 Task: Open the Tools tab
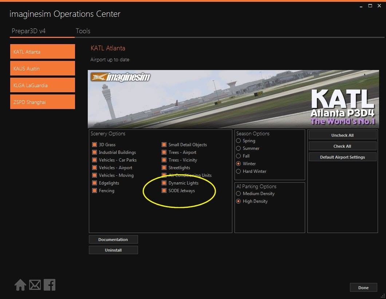(x=83, y=31)
